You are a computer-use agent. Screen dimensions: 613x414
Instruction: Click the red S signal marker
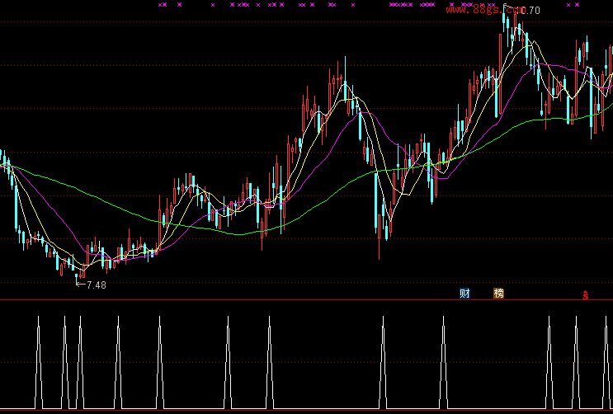click(585, 295)
